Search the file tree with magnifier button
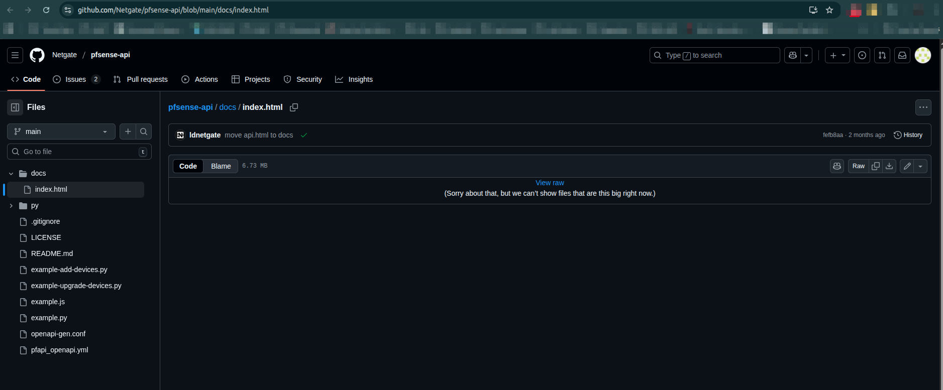943x390 pixels. tap(144, 132)
